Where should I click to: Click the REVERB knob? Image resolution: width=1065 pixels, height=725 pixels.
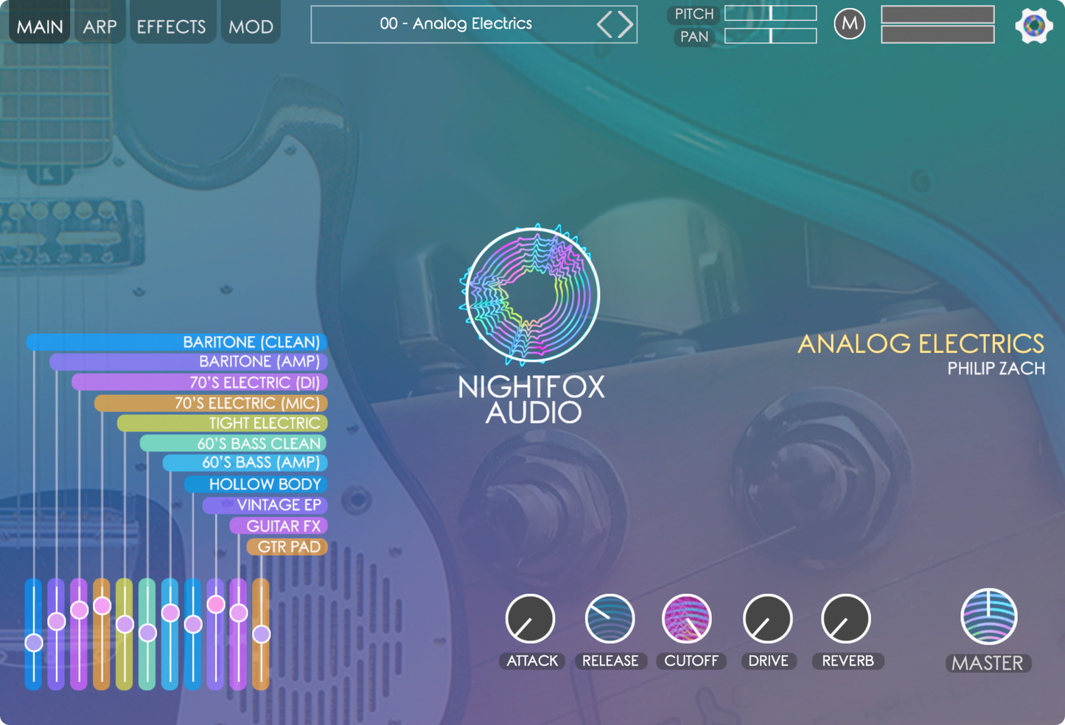(x=847, y=619)
